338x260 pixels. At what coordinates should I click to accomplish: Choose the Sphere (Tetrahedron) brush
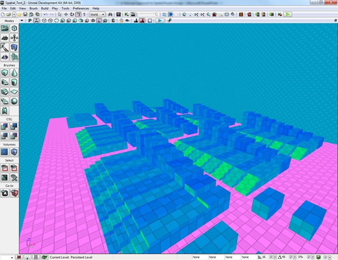[x=14, y=101]
